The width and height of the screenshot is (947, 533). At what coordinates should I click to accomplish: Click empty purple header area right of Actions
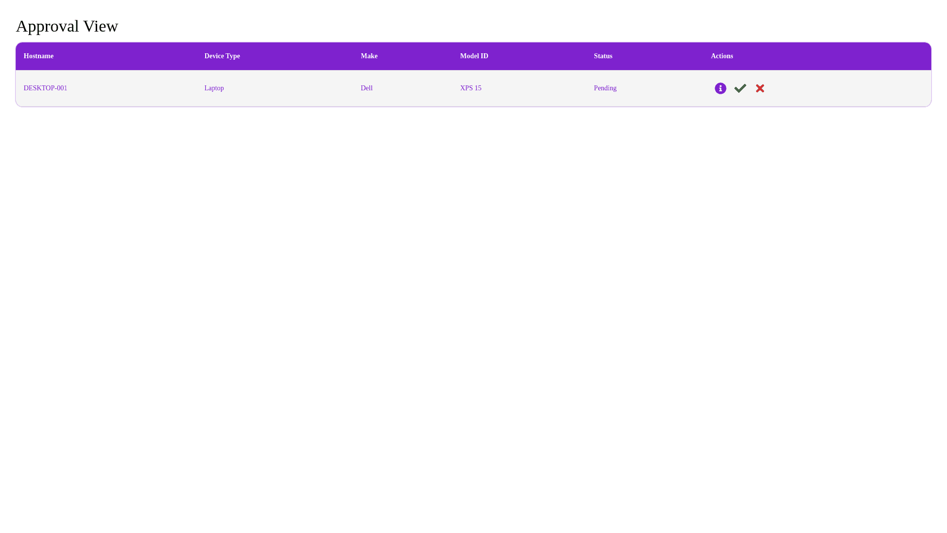pyautogui.click(x=838, y=56)
